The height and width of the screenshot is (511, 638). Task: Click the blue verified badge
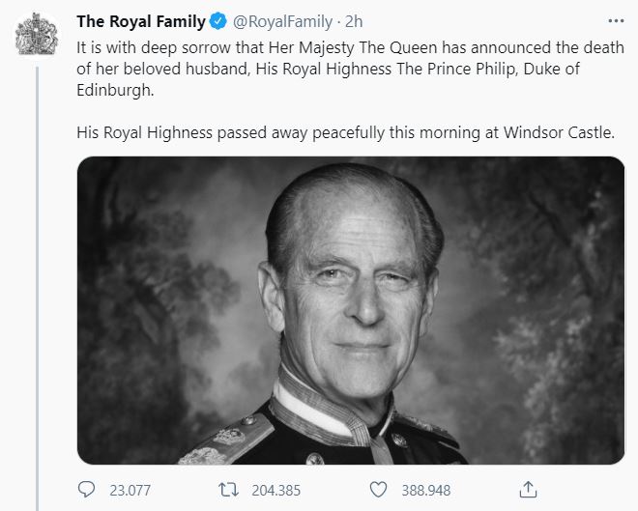(x=218, y=22)
